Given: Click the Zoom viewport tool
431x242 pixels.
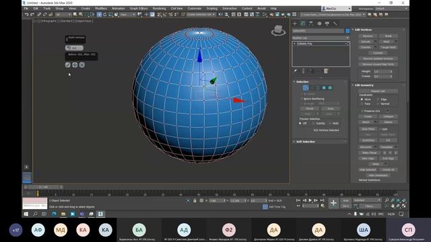Looking at the screenshot, I should tap(387, 200).
